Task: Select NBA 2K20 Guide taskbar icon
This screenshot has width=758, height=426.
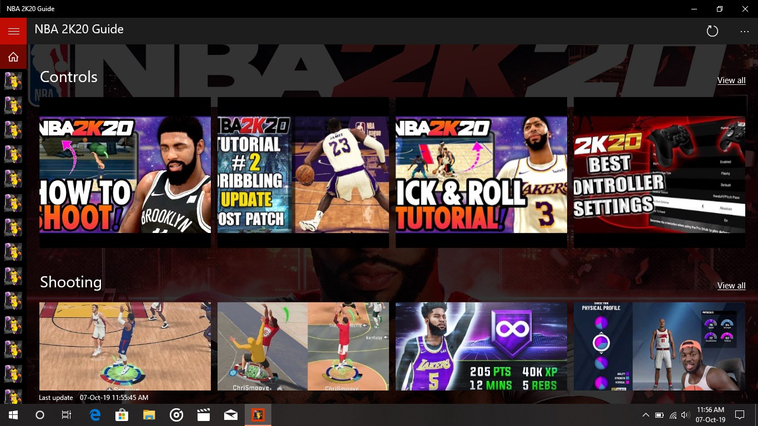Action: pyautogui.click(x=258, y=415)
